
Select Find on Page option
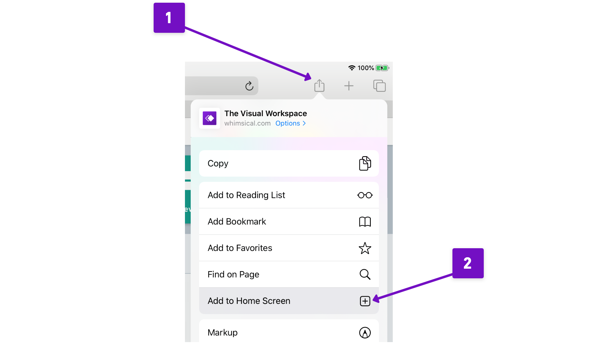288,274
